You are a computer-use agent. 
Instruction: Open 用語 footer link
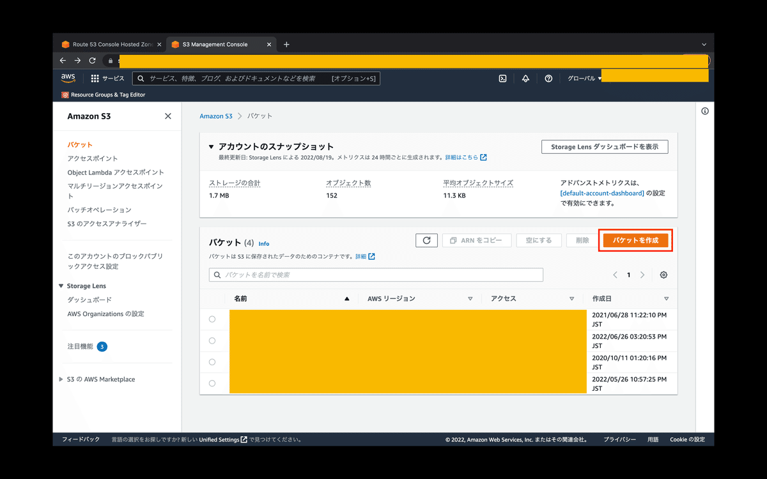coord(653,439)
